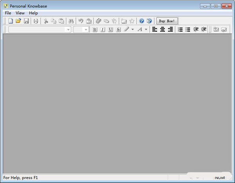
Task: Paste using the clipboard icon
Action: click(x=61, y=21)
